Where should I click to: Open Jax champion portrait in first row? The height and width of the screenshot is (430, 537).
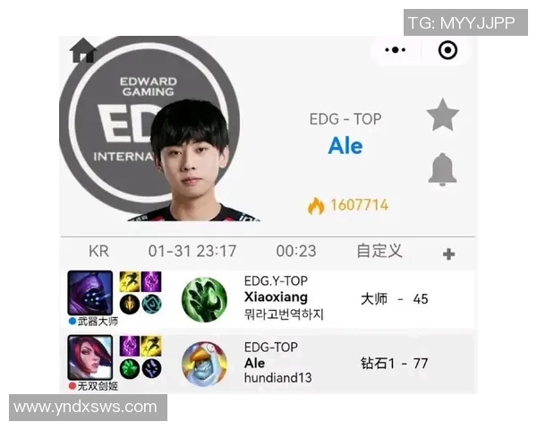tap(90, 293)
